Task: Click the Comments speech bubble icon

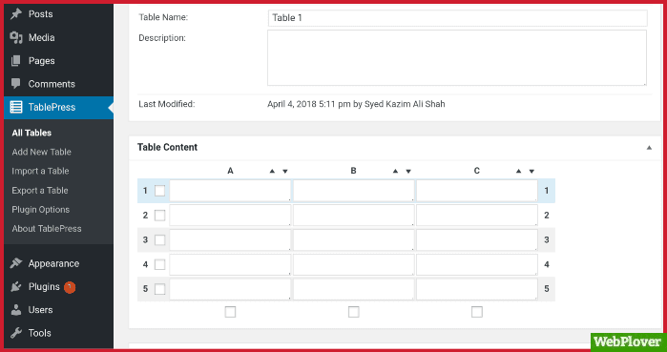Action: tap(16, 84)
